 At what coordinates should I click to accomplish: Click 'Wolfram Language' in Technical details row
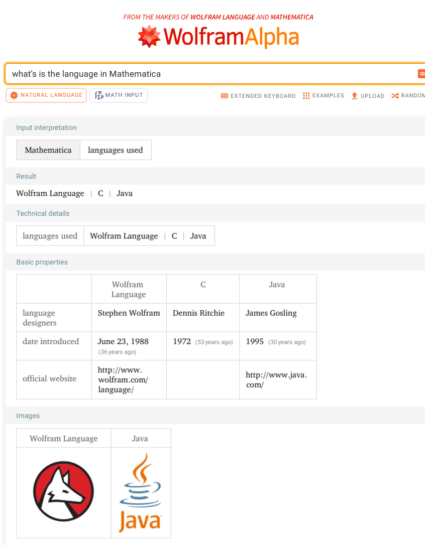coord(124,236)
